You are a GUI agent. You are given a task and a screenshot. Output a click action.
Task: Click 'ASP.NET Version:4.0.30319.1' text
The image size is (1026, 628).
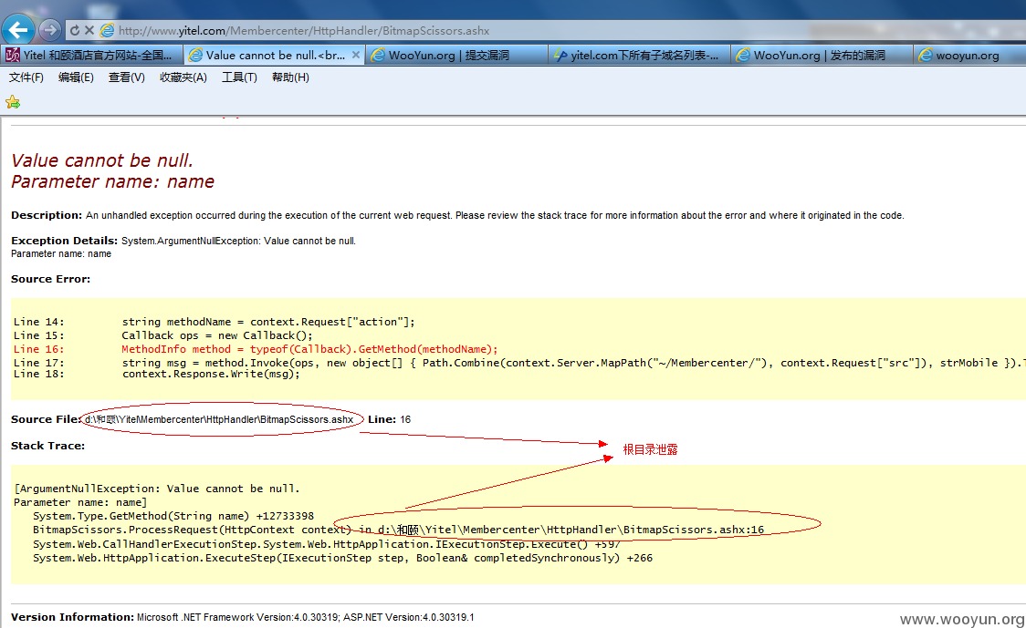pos(409,617)
